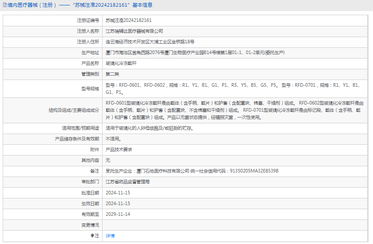Select registrant name 江苏瑞辅达医疗器械有限公司
373x244 pixels.
[x=134, y=31]
